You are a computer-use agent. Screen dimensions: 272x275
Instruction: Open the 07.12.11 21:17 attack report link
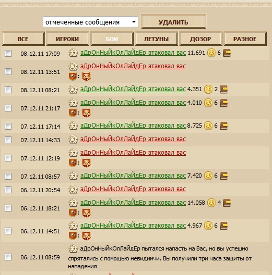click(133, 103)
